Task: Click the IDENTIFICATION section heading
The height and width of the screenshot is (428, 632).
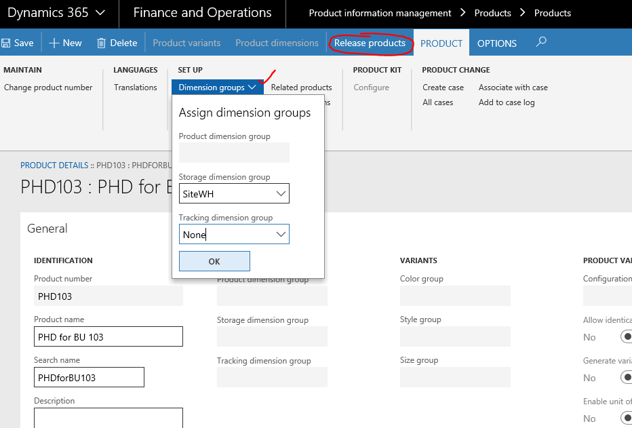Action: point(63,260)
